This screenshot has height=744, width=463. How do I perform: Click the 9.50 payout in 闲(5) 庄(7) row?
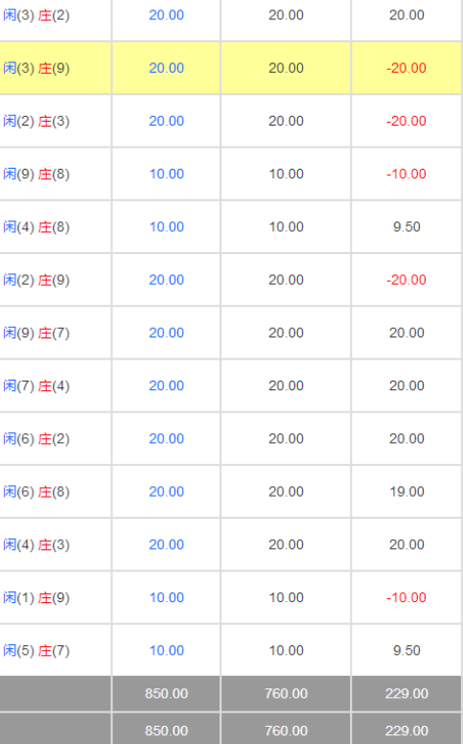[x=406, y=651]
